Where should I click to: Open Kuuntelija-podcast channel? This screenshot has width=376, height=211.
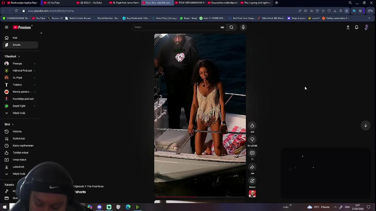20,99
